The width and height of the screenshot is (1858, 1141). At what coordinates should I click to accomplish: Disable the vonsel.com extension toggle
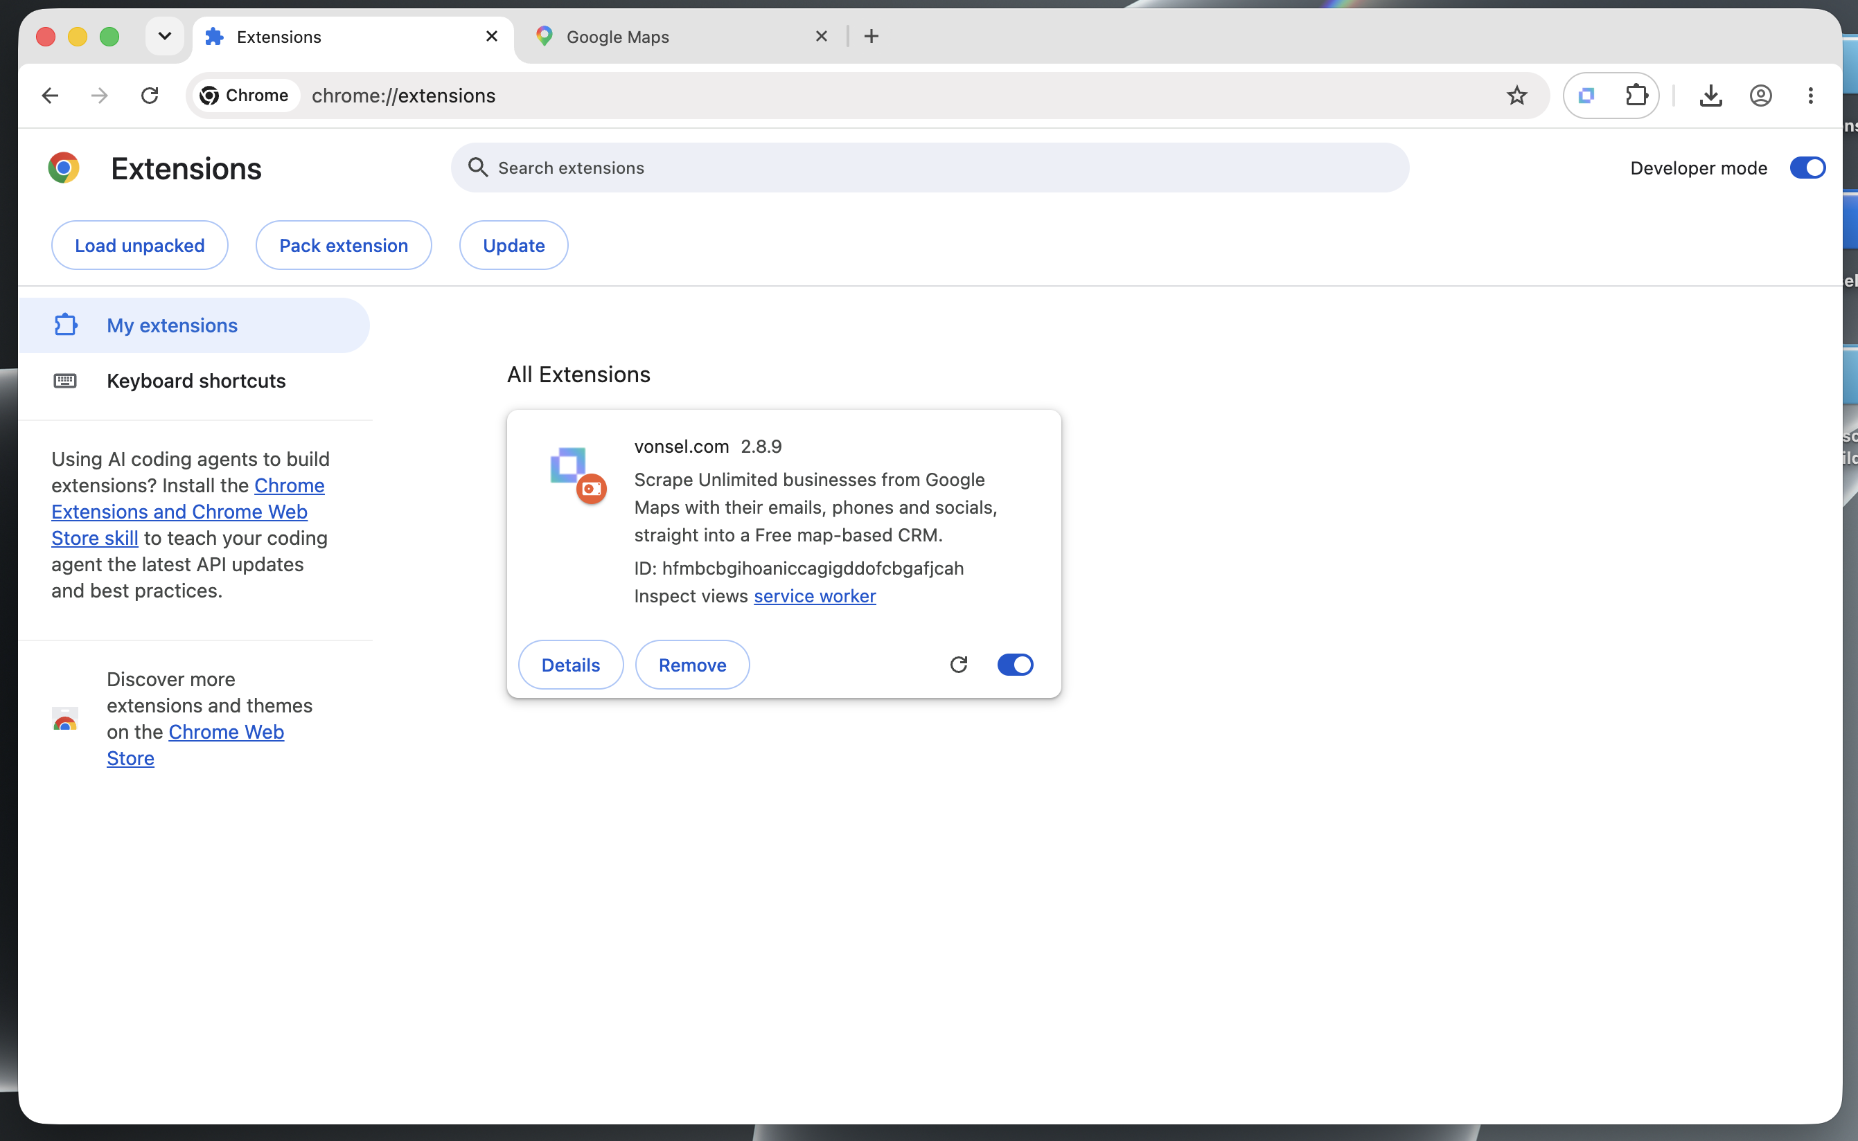(1015, 665)
